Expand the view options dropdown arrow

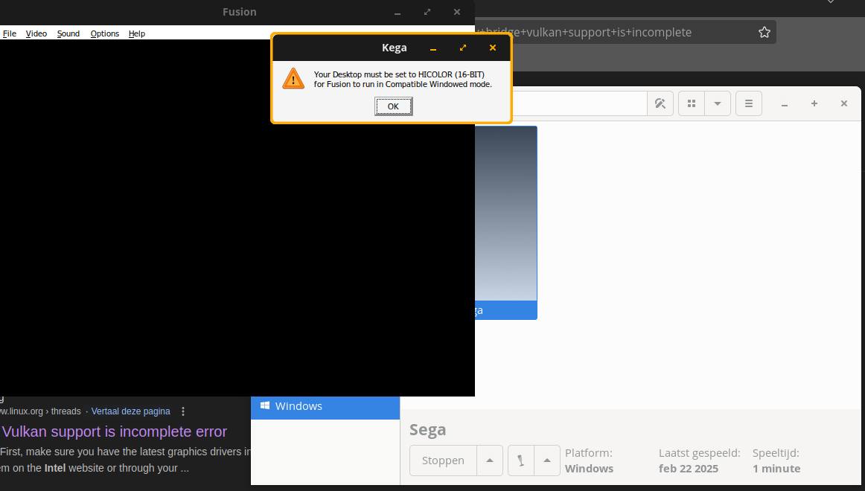coord(718,103)
